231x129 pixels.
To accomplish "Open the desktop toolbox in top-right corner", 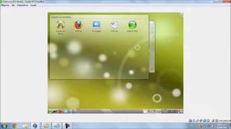I will [x=180, y=15].
